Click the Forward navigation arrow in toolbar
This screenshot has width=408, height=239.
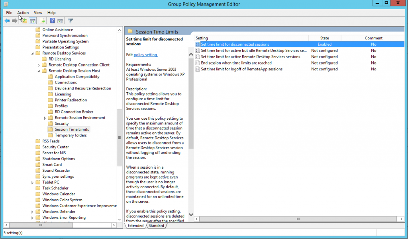pyautogui.click(x=15, y=21)
